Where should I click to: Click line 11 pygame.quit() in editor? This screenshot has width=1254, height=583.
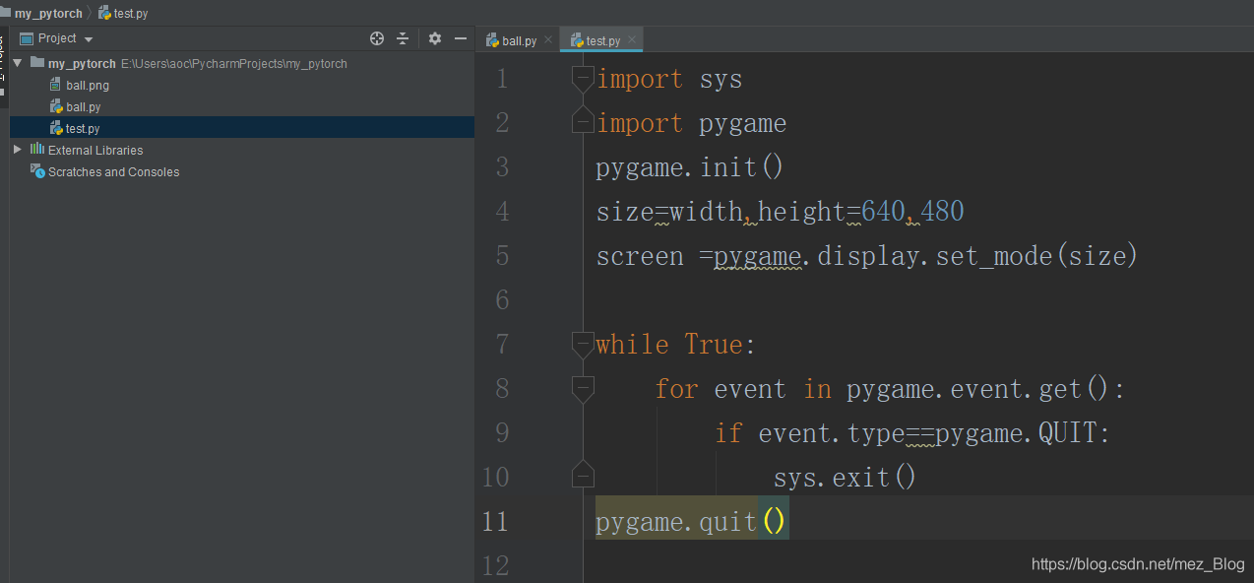coord(689,521)
